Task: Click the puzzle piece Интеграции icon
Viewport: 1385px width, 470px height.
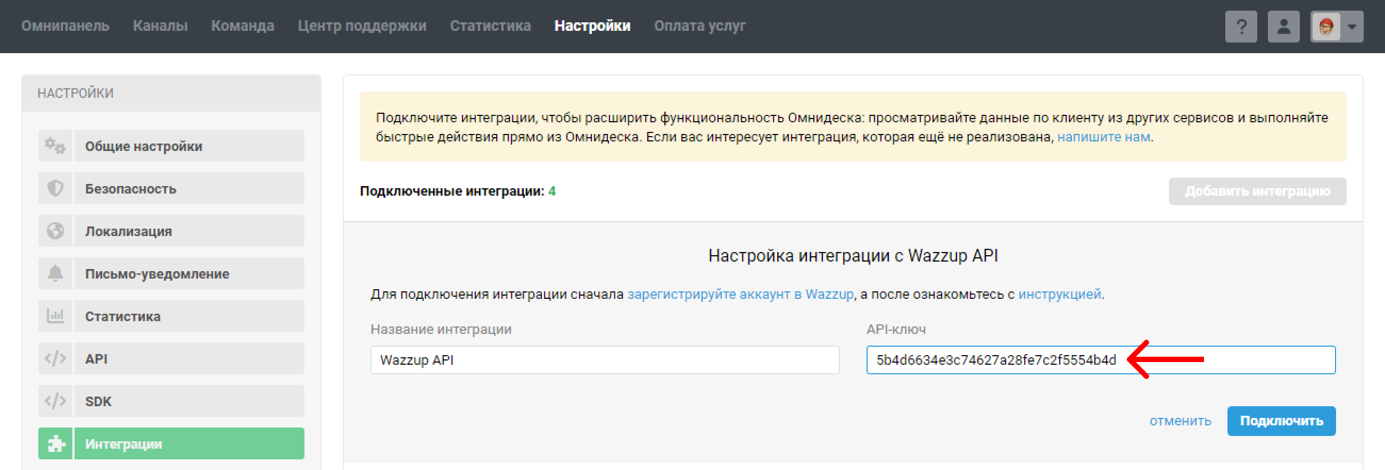Action: pyautogui.click(x=55, y=443)
